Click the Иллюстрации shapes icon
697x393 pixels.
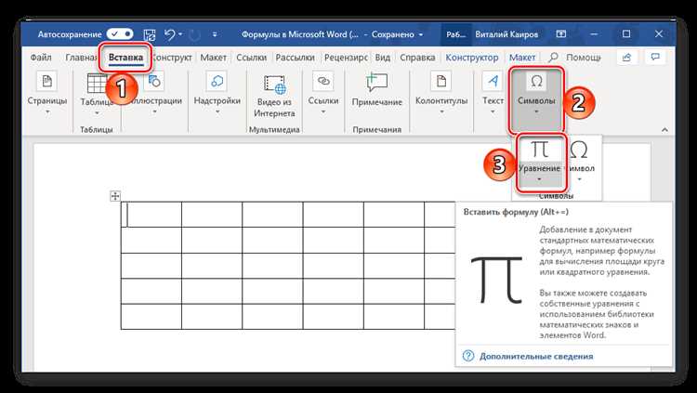154,82
